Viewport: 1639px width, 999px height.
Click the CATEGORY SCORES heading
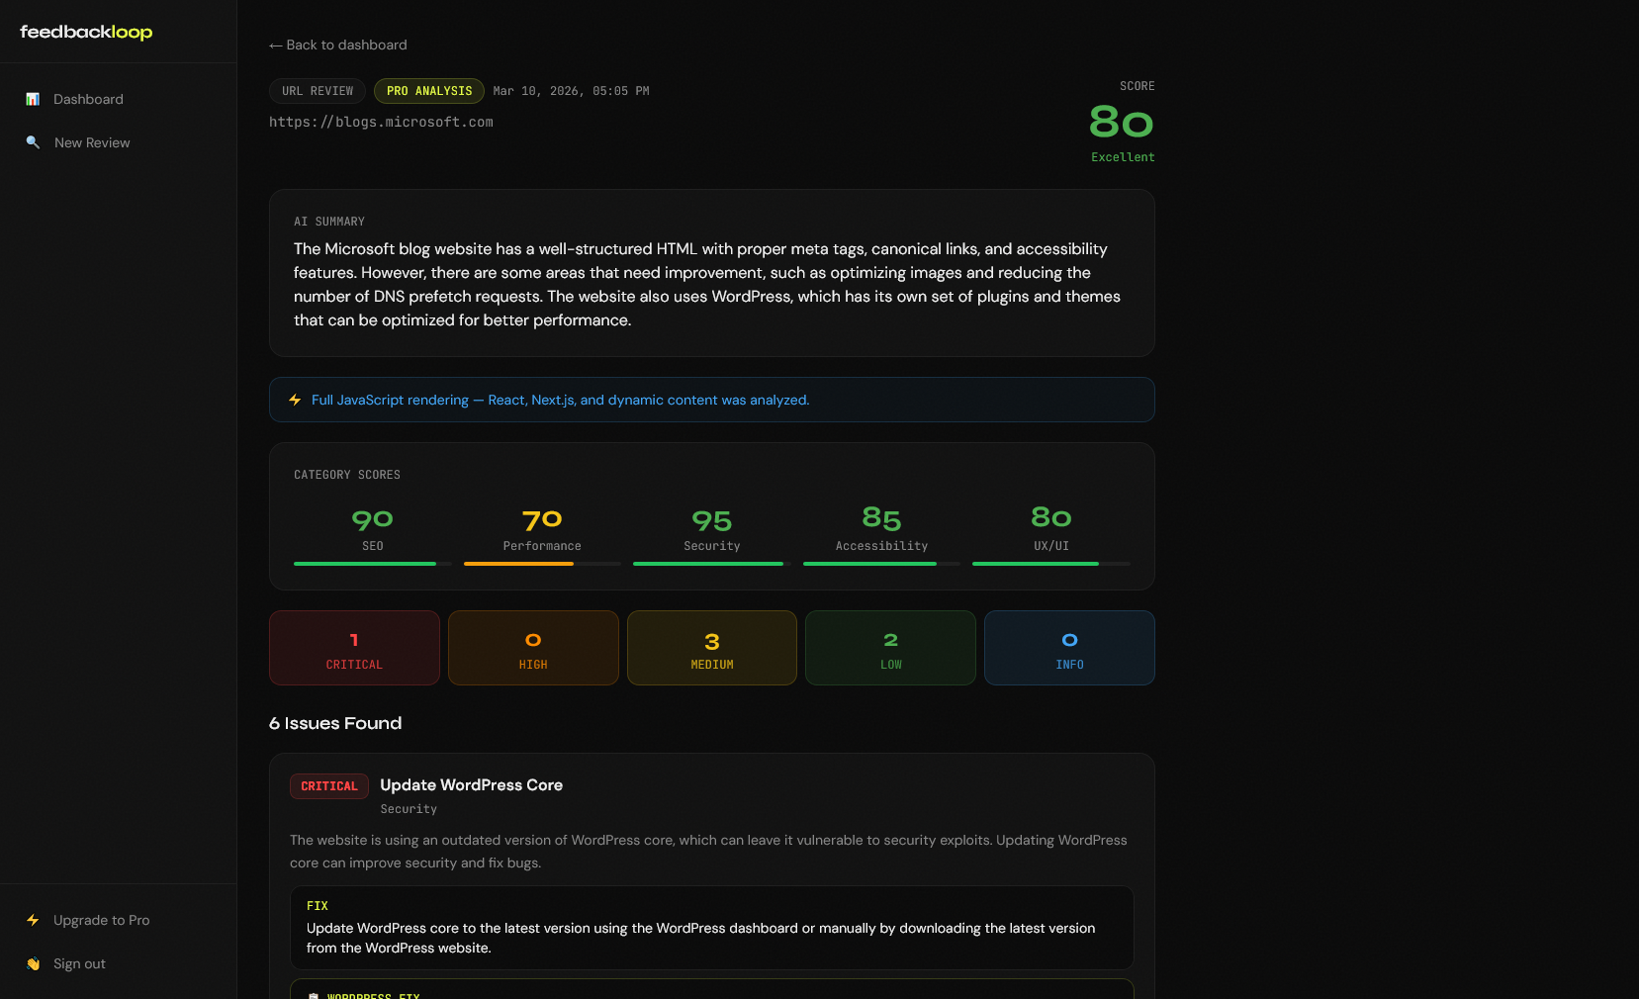click(347, 475)
